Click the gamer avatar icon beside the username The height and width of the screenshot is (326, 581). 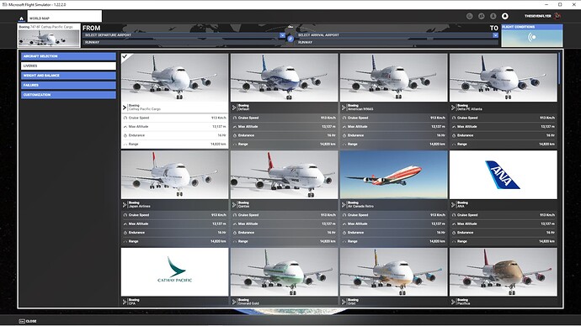pyautogui.click(x=557, y=16)
